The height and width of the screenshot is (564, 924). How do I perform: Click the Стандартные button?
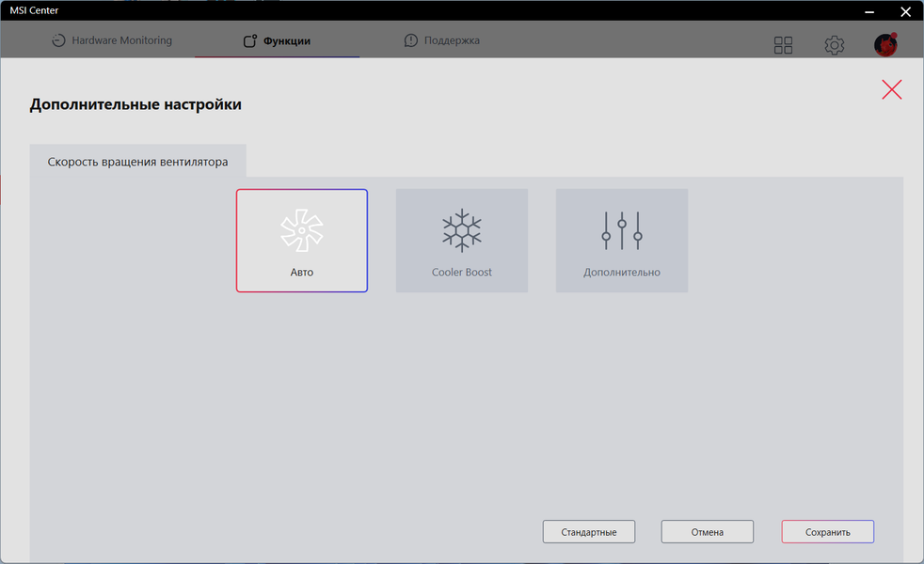[589, 532]
